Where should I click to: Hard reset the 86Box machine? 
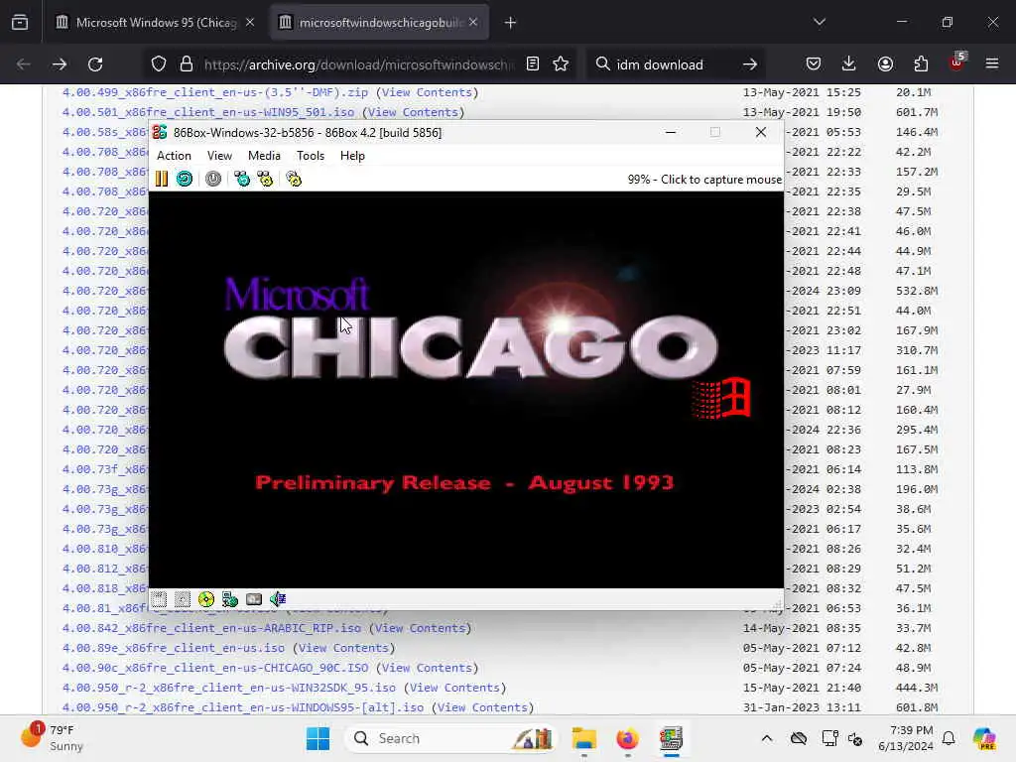(185, 179)
